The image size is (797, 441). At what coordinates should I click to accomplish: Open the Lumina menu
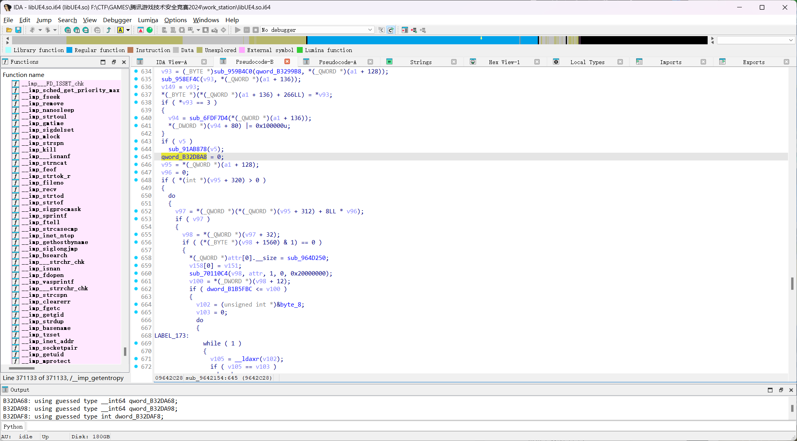pos(148,20)
